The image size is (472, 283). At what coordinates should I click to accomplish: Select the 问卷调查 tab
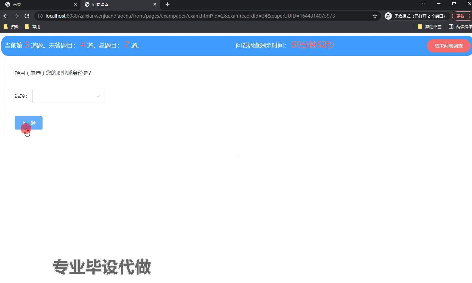pos(116,4)
